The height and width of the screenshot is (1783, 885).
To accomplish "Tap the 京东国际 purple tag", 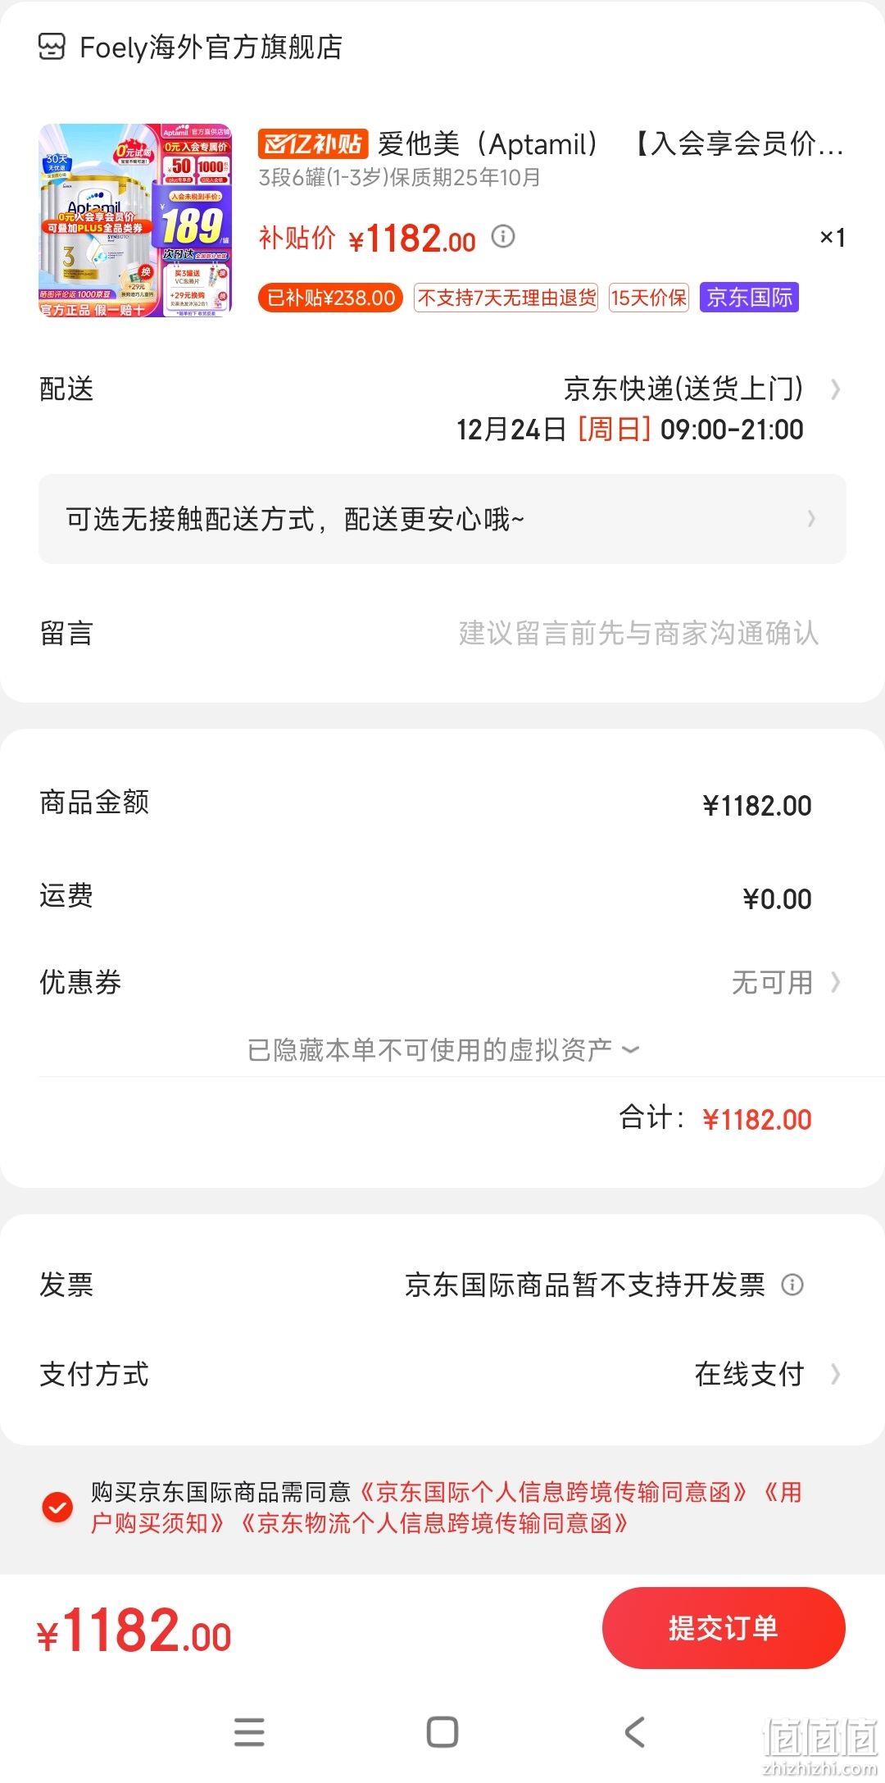I will point(749,298).
